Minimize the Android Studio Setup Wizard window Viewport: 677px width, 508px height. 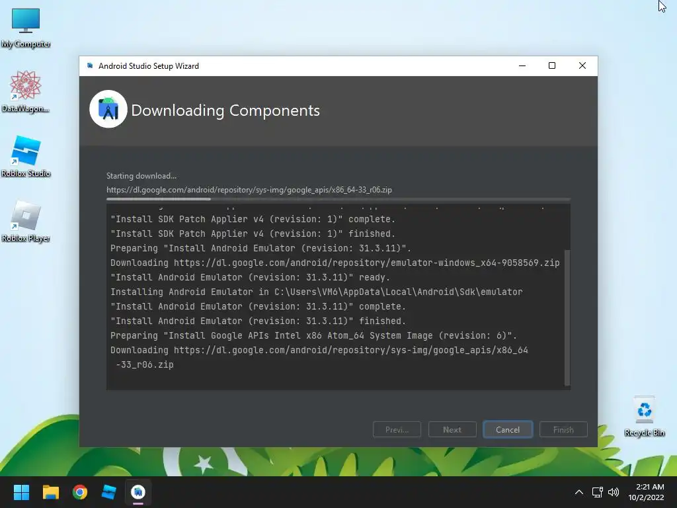coord(522,65)
